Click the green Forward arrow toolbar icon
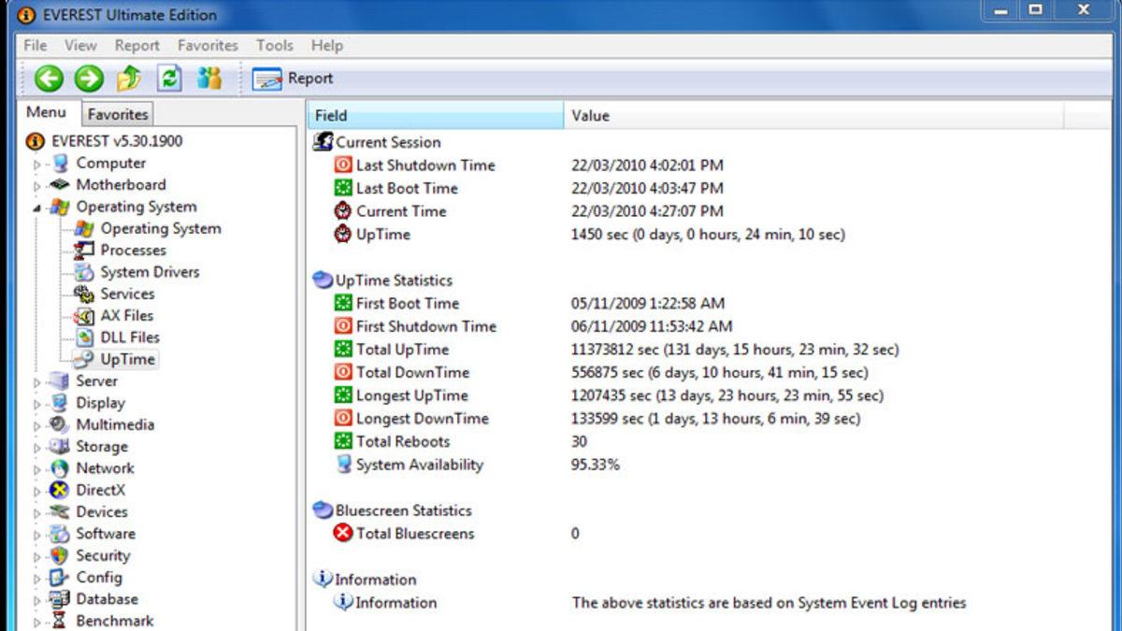1122x631 pixels. click(89, 79)
